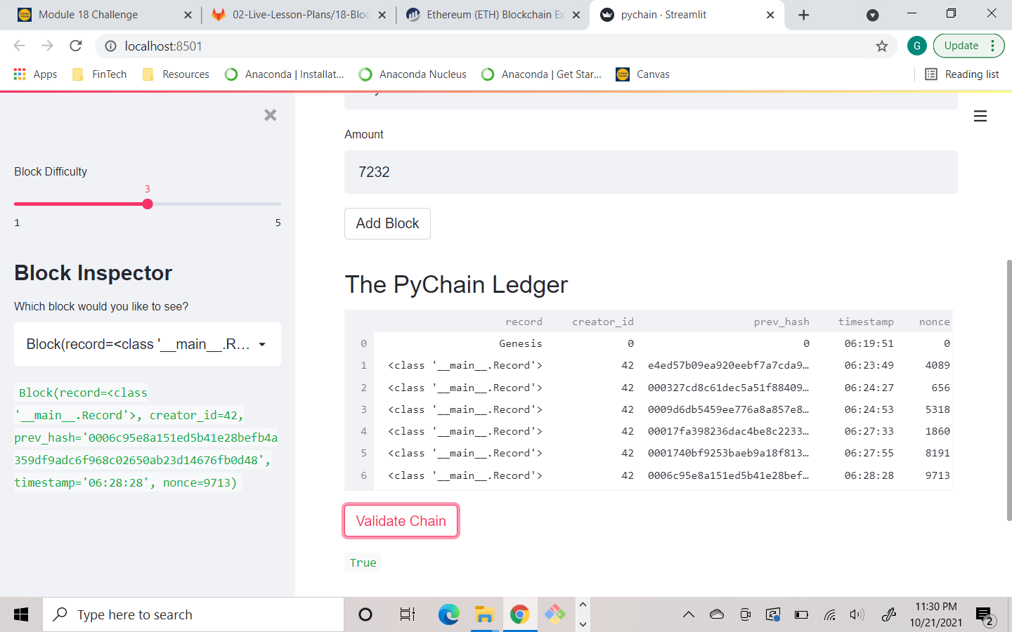Click inside the Amount input field
The image size is (1012, 632).
[650, 172]
